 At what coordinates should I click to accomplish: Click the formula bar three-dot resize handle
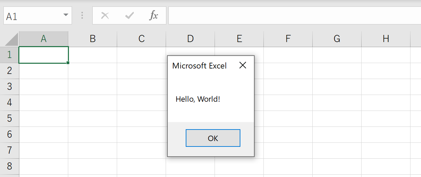[x=82, y=15]
